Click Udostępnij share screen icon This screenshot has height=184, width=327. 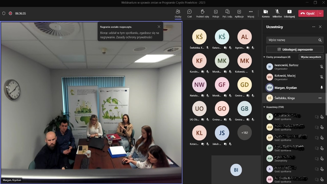[x=289, y=13]
